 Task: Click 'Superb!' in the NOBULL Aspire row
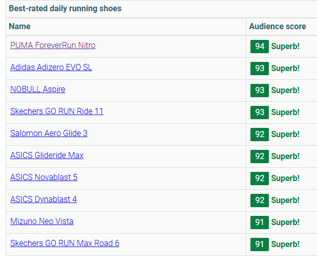click(285, 91)
